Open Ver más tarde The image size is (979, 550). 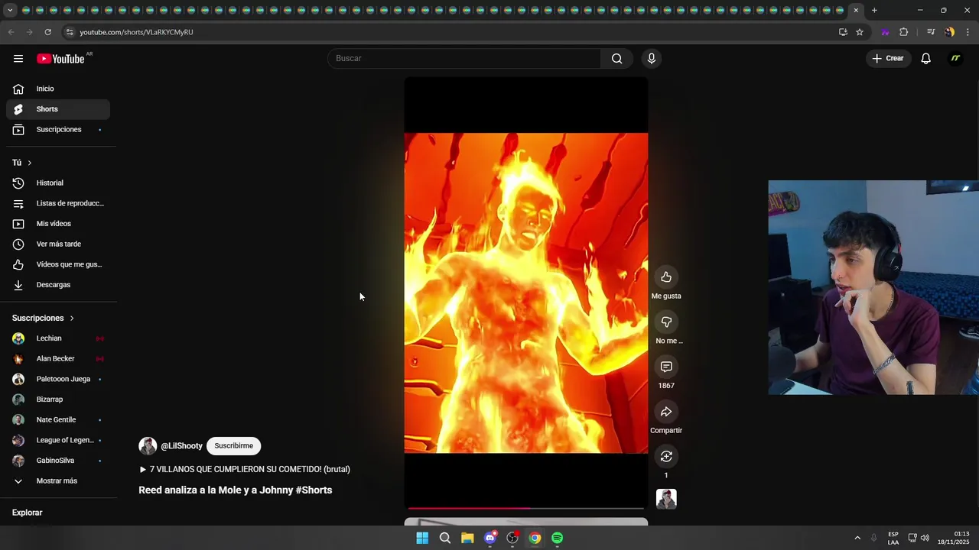coord(58,244)
